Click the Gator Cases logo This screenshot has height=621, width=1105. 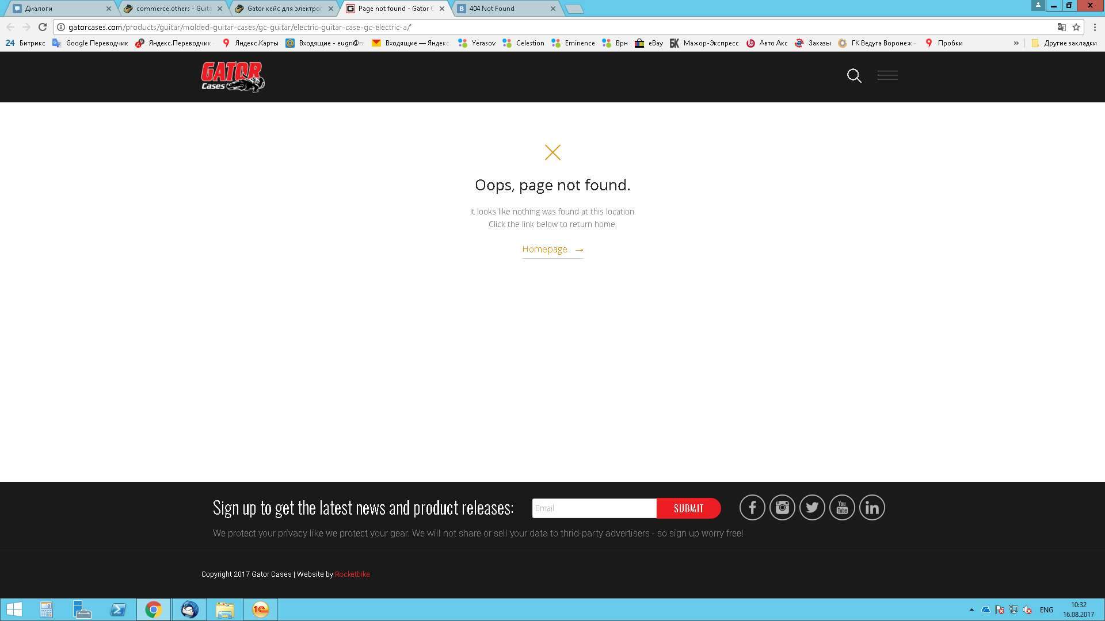(233, 77)
